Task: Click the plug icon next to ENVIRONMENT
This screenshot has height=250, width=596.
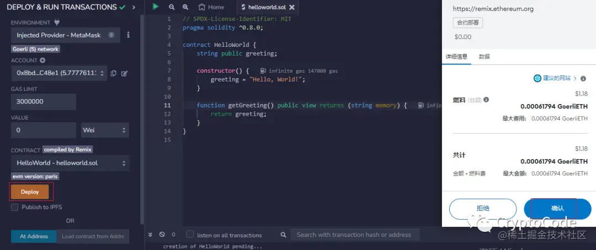Action: click(x=57, y=23)
